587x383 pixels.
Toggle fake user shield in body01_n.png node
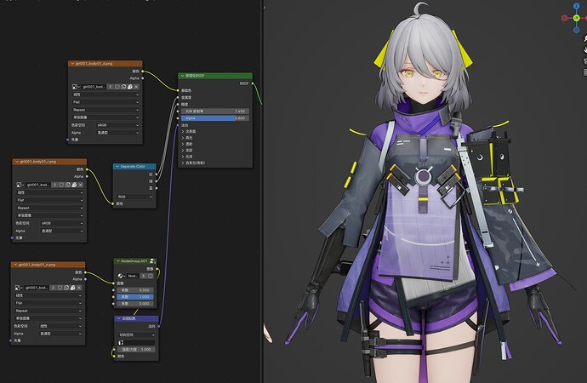pos(60,288)
